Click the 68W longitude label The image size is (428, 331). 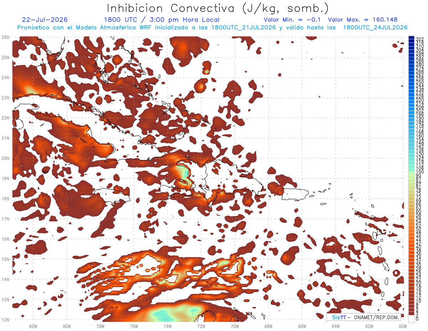coord(268,326)
